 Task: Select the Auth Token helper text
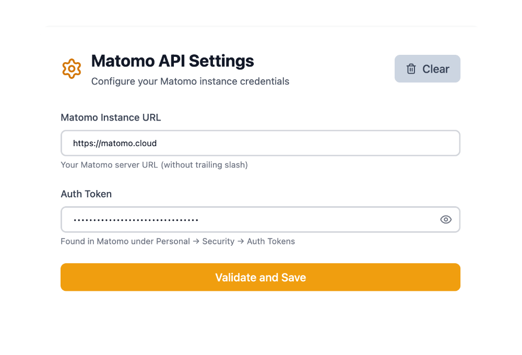177,241
